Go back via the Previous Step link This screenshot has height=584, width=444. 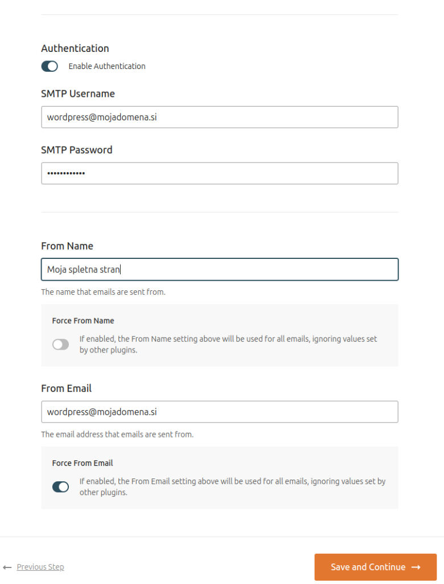tap(40, 567)
